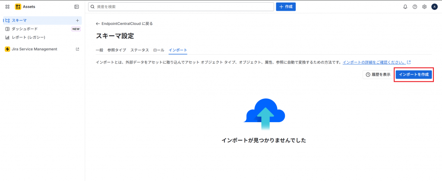
Task: Open レポート (レガシー) in the sidebar
Action: [42, 37]
